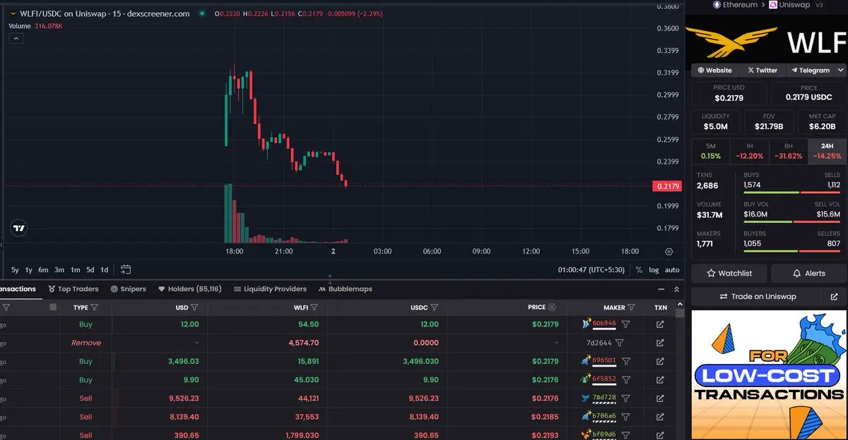
Task: Open TXN link for the Remove row
Action: coord(660,343)
